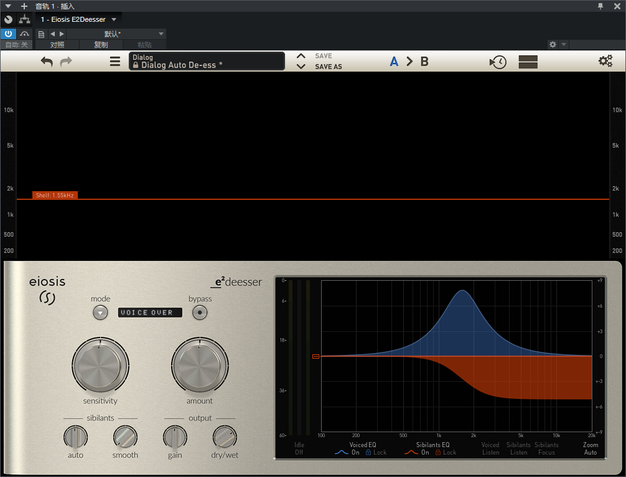
Task: Click the orange EQ handle left of graph
Action: [x=315, y=356]
